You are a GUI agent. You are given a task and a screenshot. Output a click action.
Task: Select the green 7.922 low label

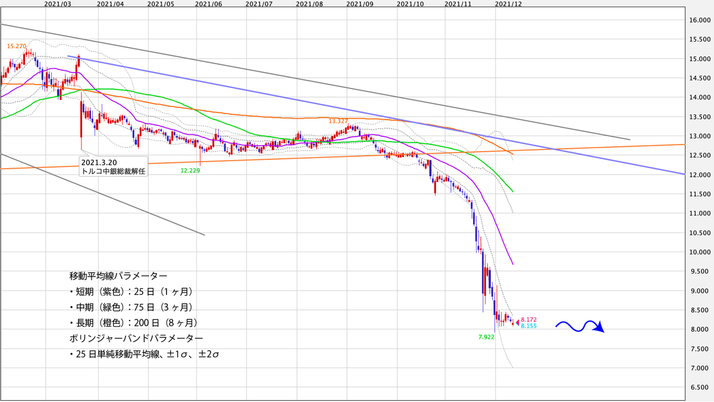point(486,337)
